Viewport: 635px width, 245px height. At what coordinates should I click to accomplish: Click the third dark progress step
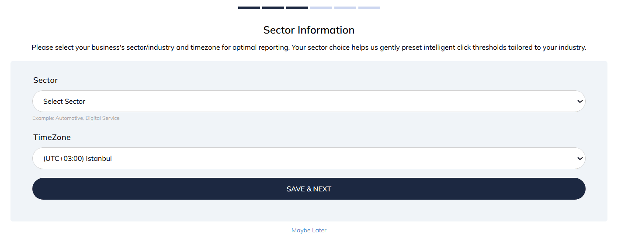297,7
